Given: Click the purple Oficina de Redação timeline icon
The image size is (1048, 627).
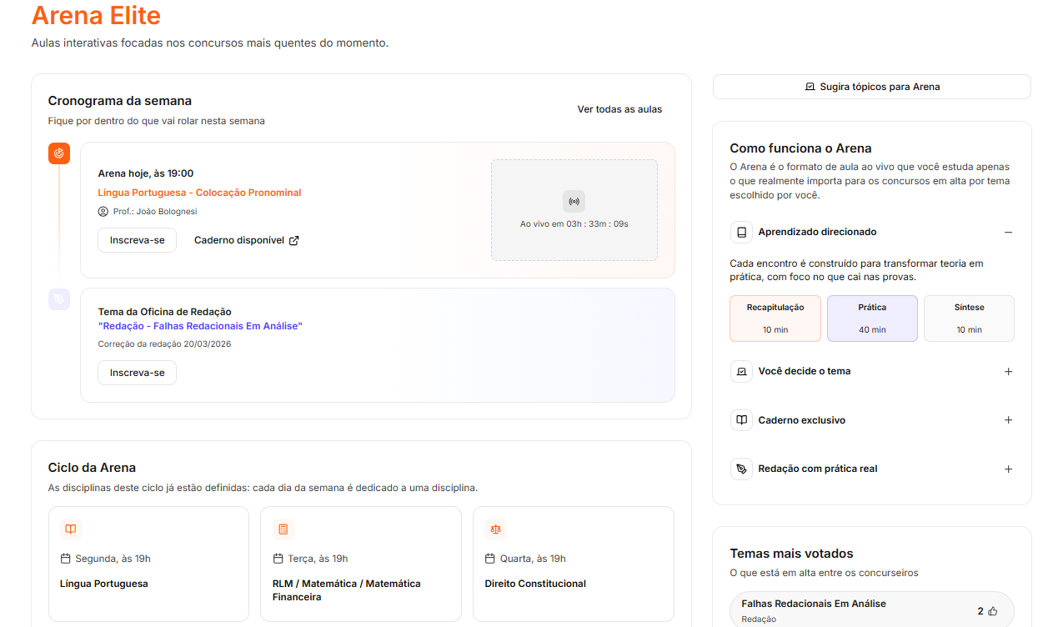Looking at the screenshot, I should coord(59,299).
